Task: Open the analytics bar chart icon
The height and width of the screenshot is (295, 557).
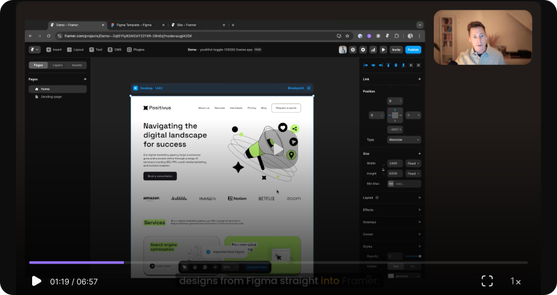Action: 373,50
